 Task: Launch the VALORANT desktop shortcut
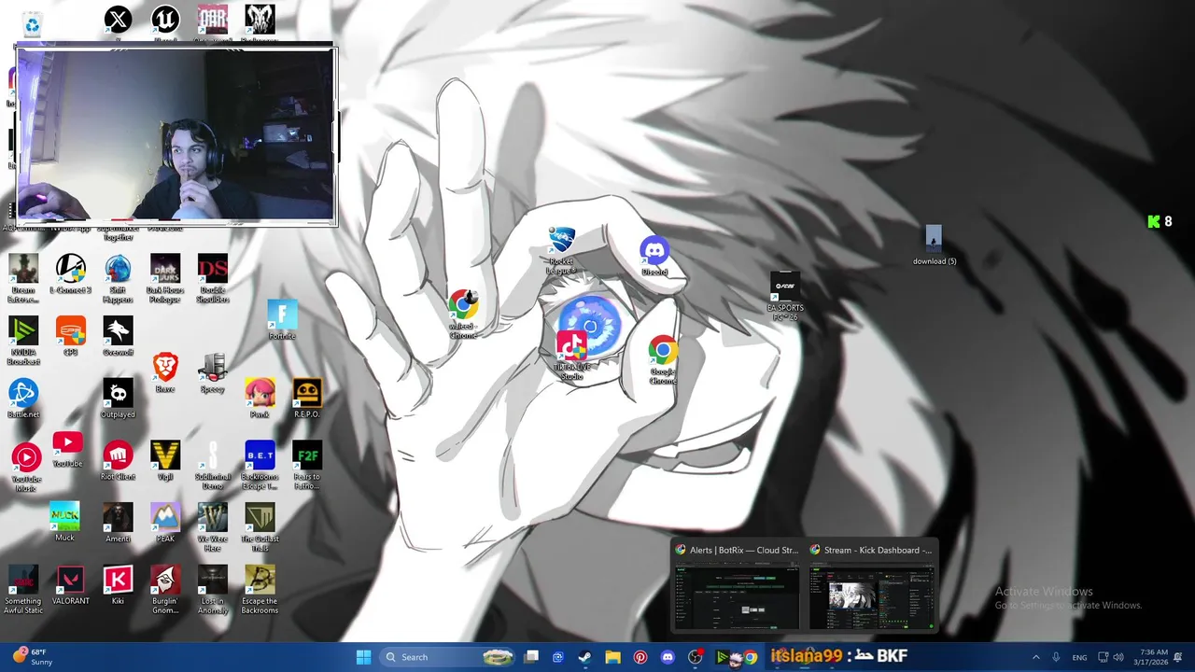[70, 585]
